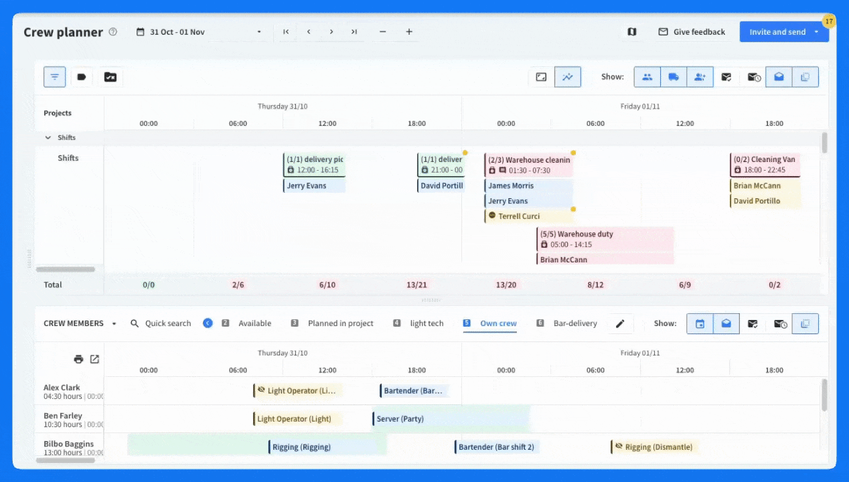Viewport: 849px width, 482px height.
Task: Open the 31 Oct - 01 Nov date dropdown
Action: coord(199,31)
